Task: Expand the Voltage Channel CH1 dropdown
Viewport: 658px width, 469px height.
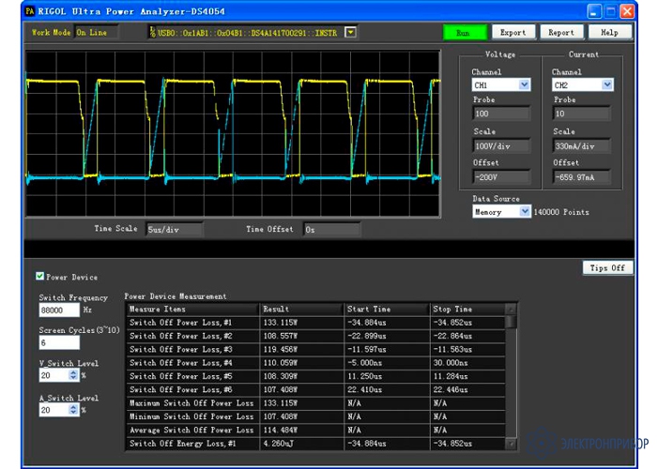Action: tap(524, 85)
